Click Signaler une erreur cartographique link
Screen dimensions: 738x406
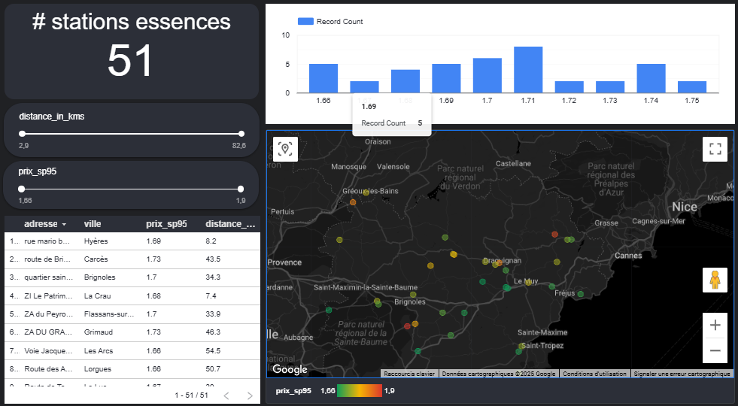click(x=682, y=374)
